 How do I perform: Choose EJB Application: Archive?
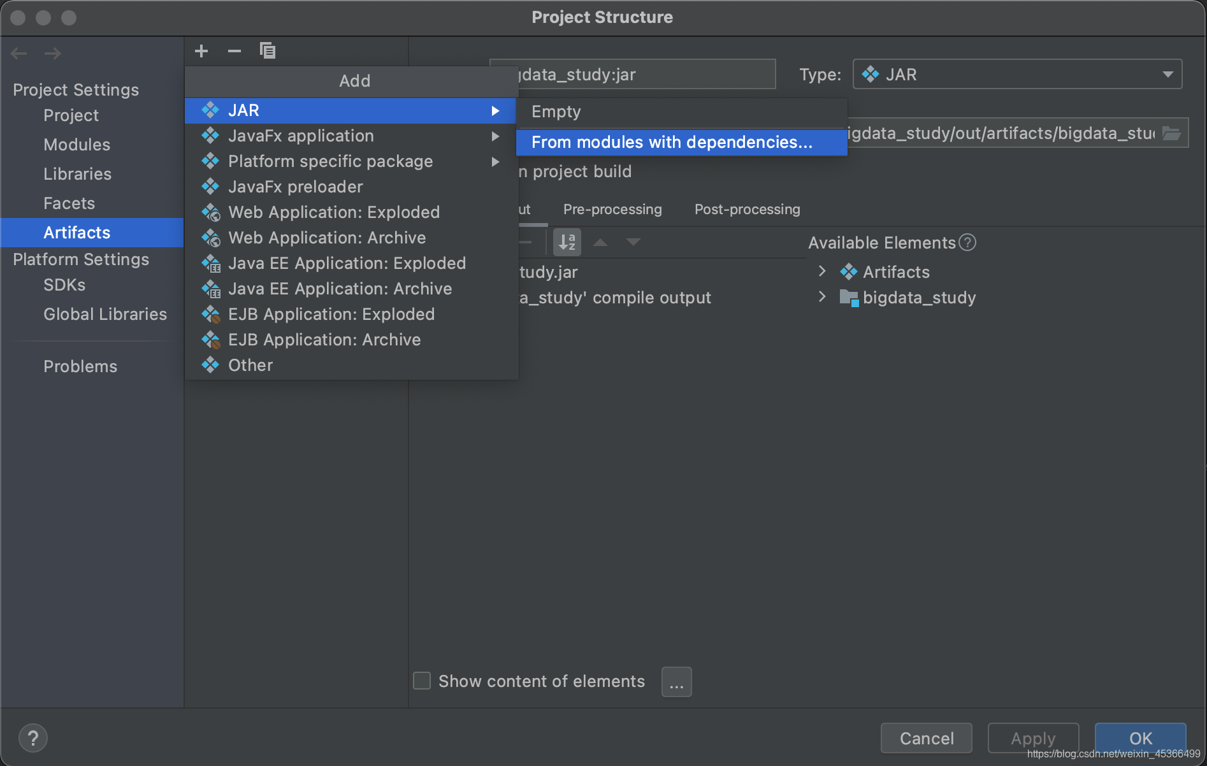351,340
